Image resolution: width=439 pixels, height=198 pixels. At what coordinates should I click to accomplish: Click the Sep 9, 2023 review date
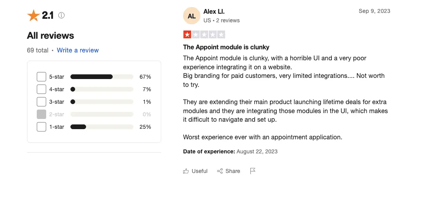(x=374, y=11)
